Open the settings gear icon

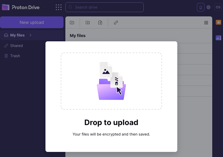pyautogui.click(x=208, y=7)
